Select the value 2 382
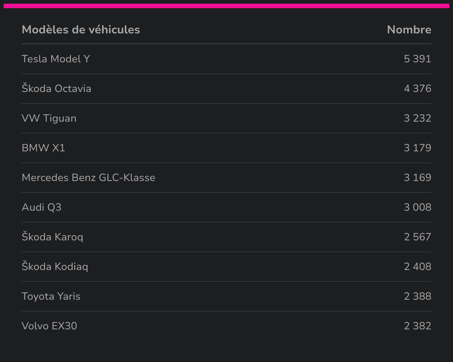Viewport: 453px width, 362px height. tap(417, 326)
